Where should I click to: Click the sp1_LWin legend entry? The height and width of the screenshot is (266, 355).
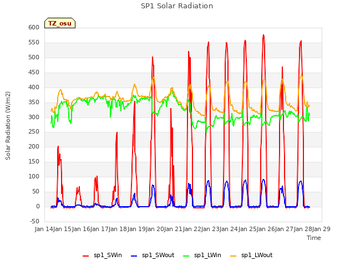(202, 255)
